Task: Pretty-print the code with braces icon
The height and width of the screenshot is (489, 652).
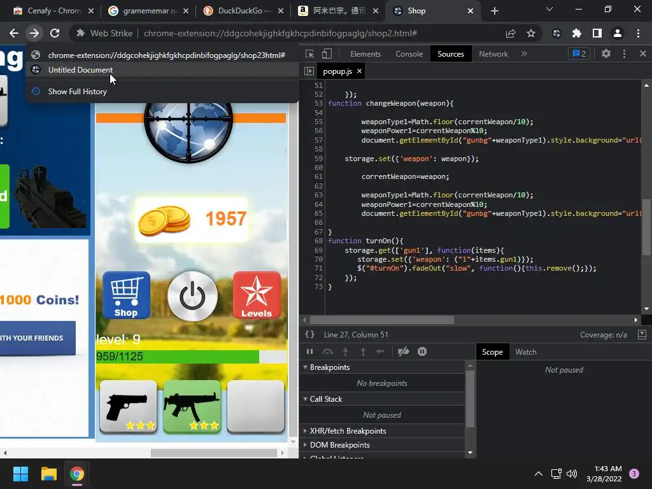Action: 310,335
